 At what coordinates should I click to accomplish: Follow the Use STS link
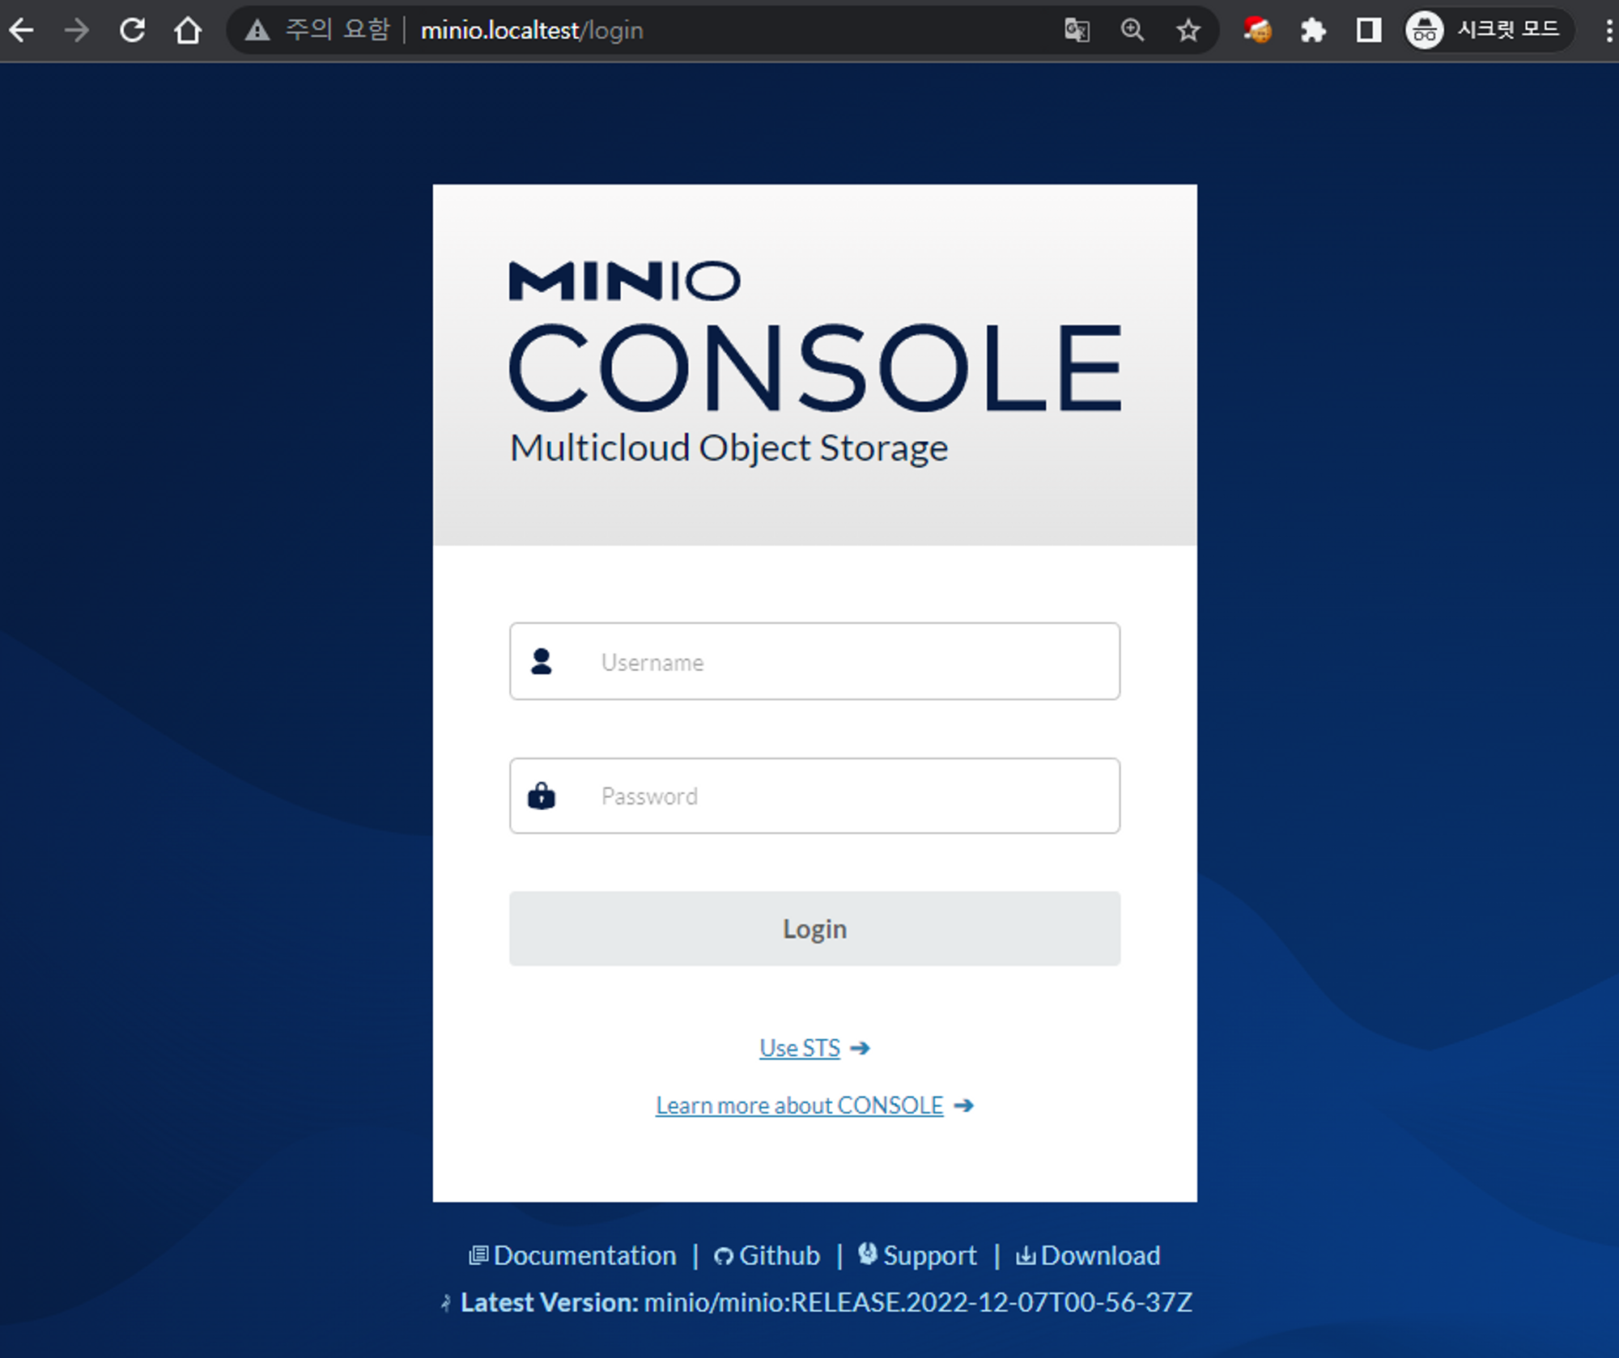(800, 1048)
